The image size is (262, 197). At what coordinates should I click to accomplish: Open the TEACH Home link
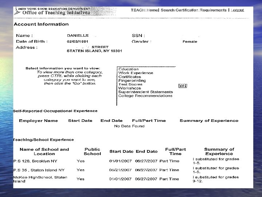pos(144,10)
